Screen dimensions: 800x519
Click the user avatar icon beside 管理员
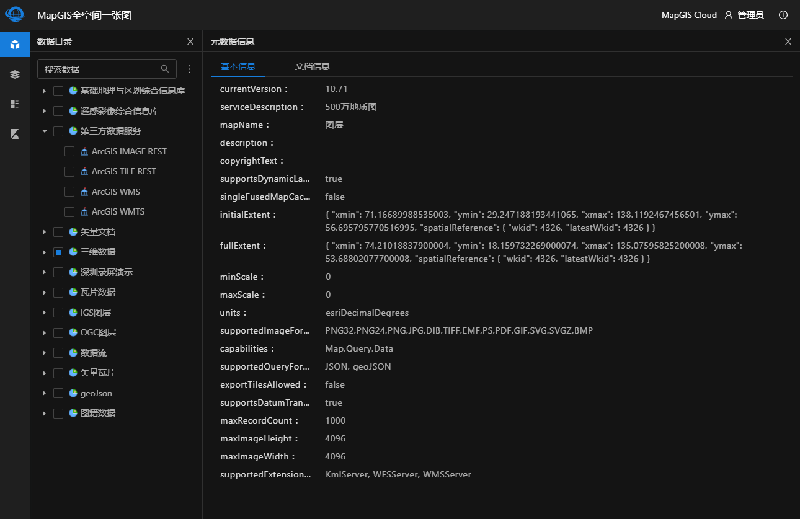(729, 15)
